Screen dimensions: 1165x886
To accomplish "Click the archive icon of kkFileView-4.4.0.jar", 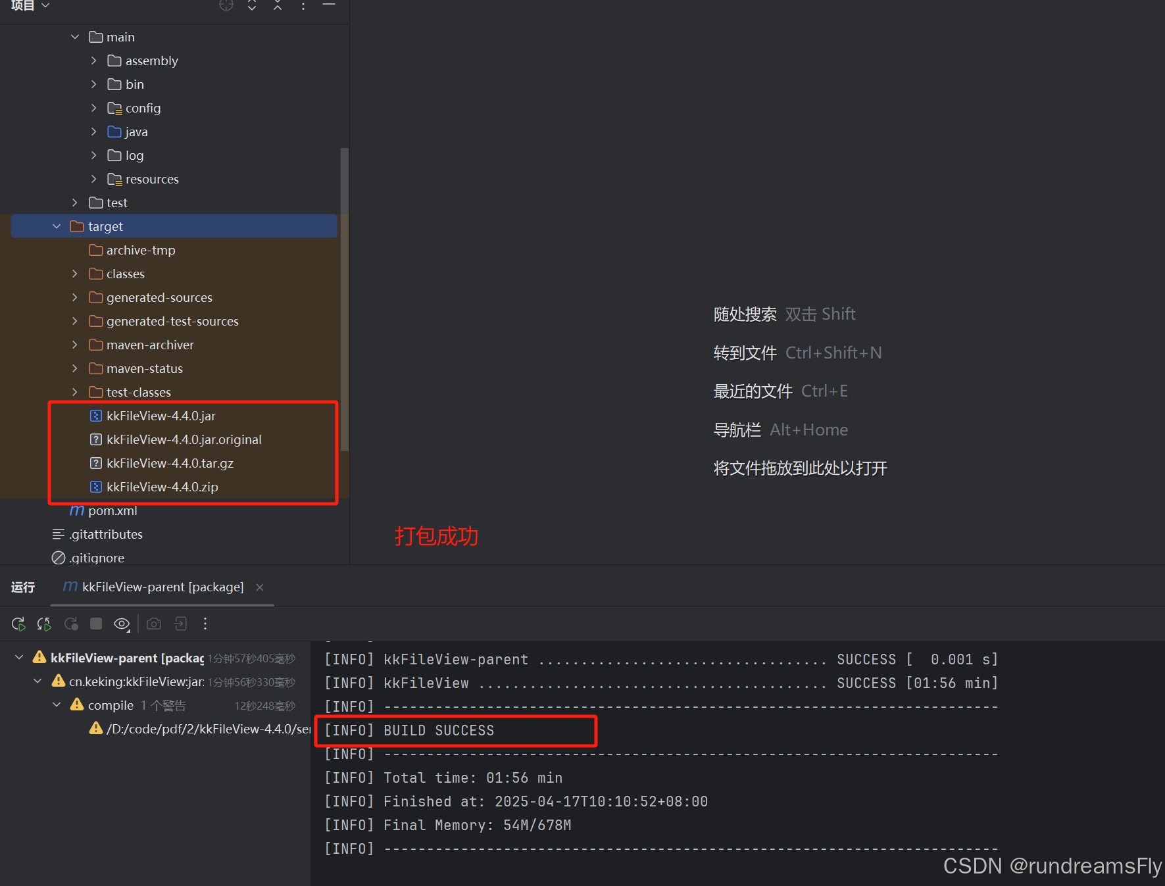I will tap(96, 416).
